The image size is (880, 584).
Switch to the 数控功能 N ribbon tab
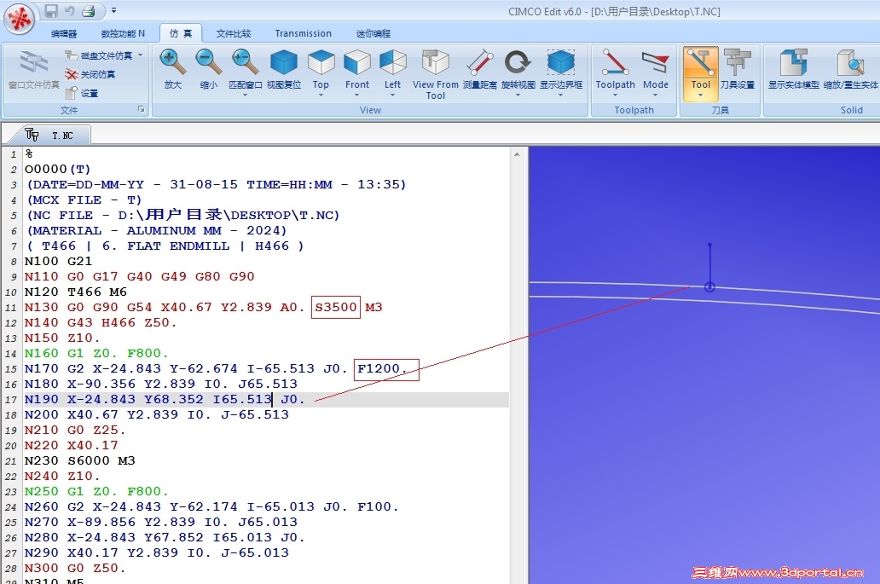click(123, 33)
